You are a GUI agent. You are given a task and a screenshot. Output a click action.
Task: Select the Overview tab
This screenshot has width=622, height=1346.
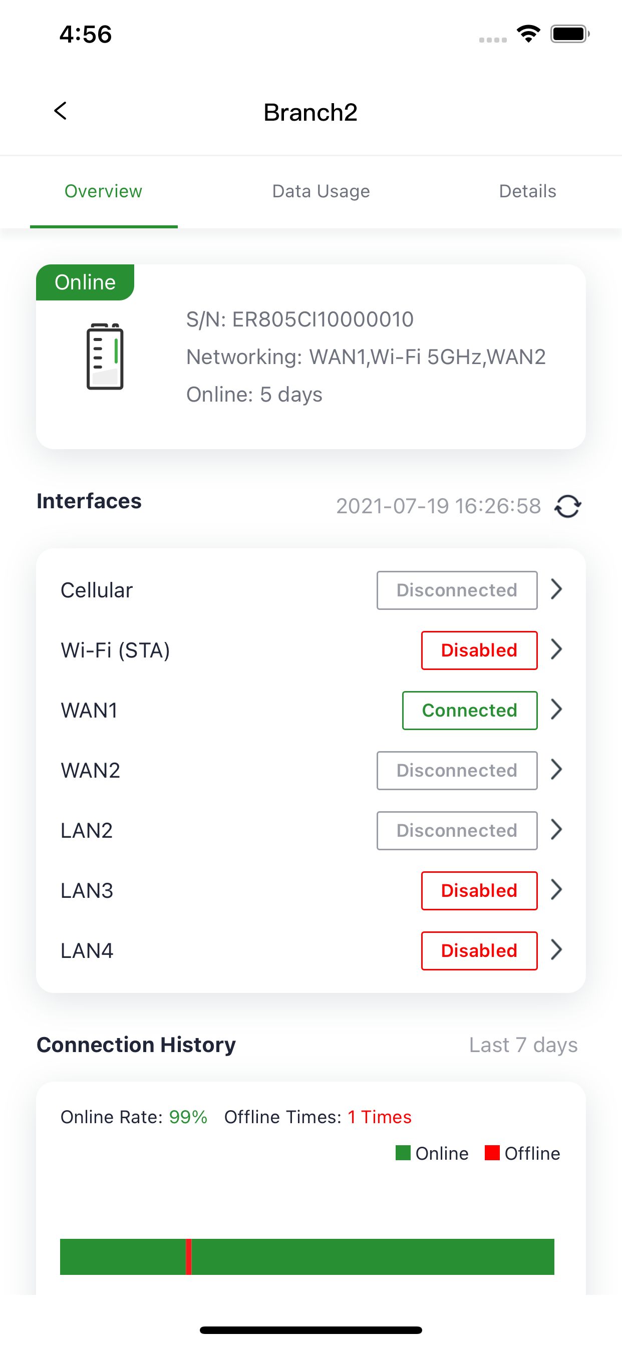pyautogui.click(x=104, y=191)
